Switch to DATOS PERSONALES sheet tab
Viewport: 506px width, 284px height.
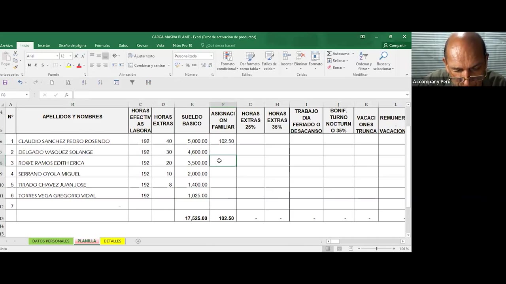(x=51, y=241)
